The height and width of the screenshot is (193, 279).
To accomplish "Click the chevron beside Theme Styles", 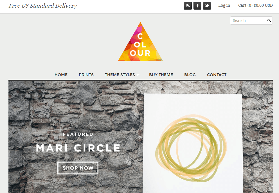I will [138, 75].
